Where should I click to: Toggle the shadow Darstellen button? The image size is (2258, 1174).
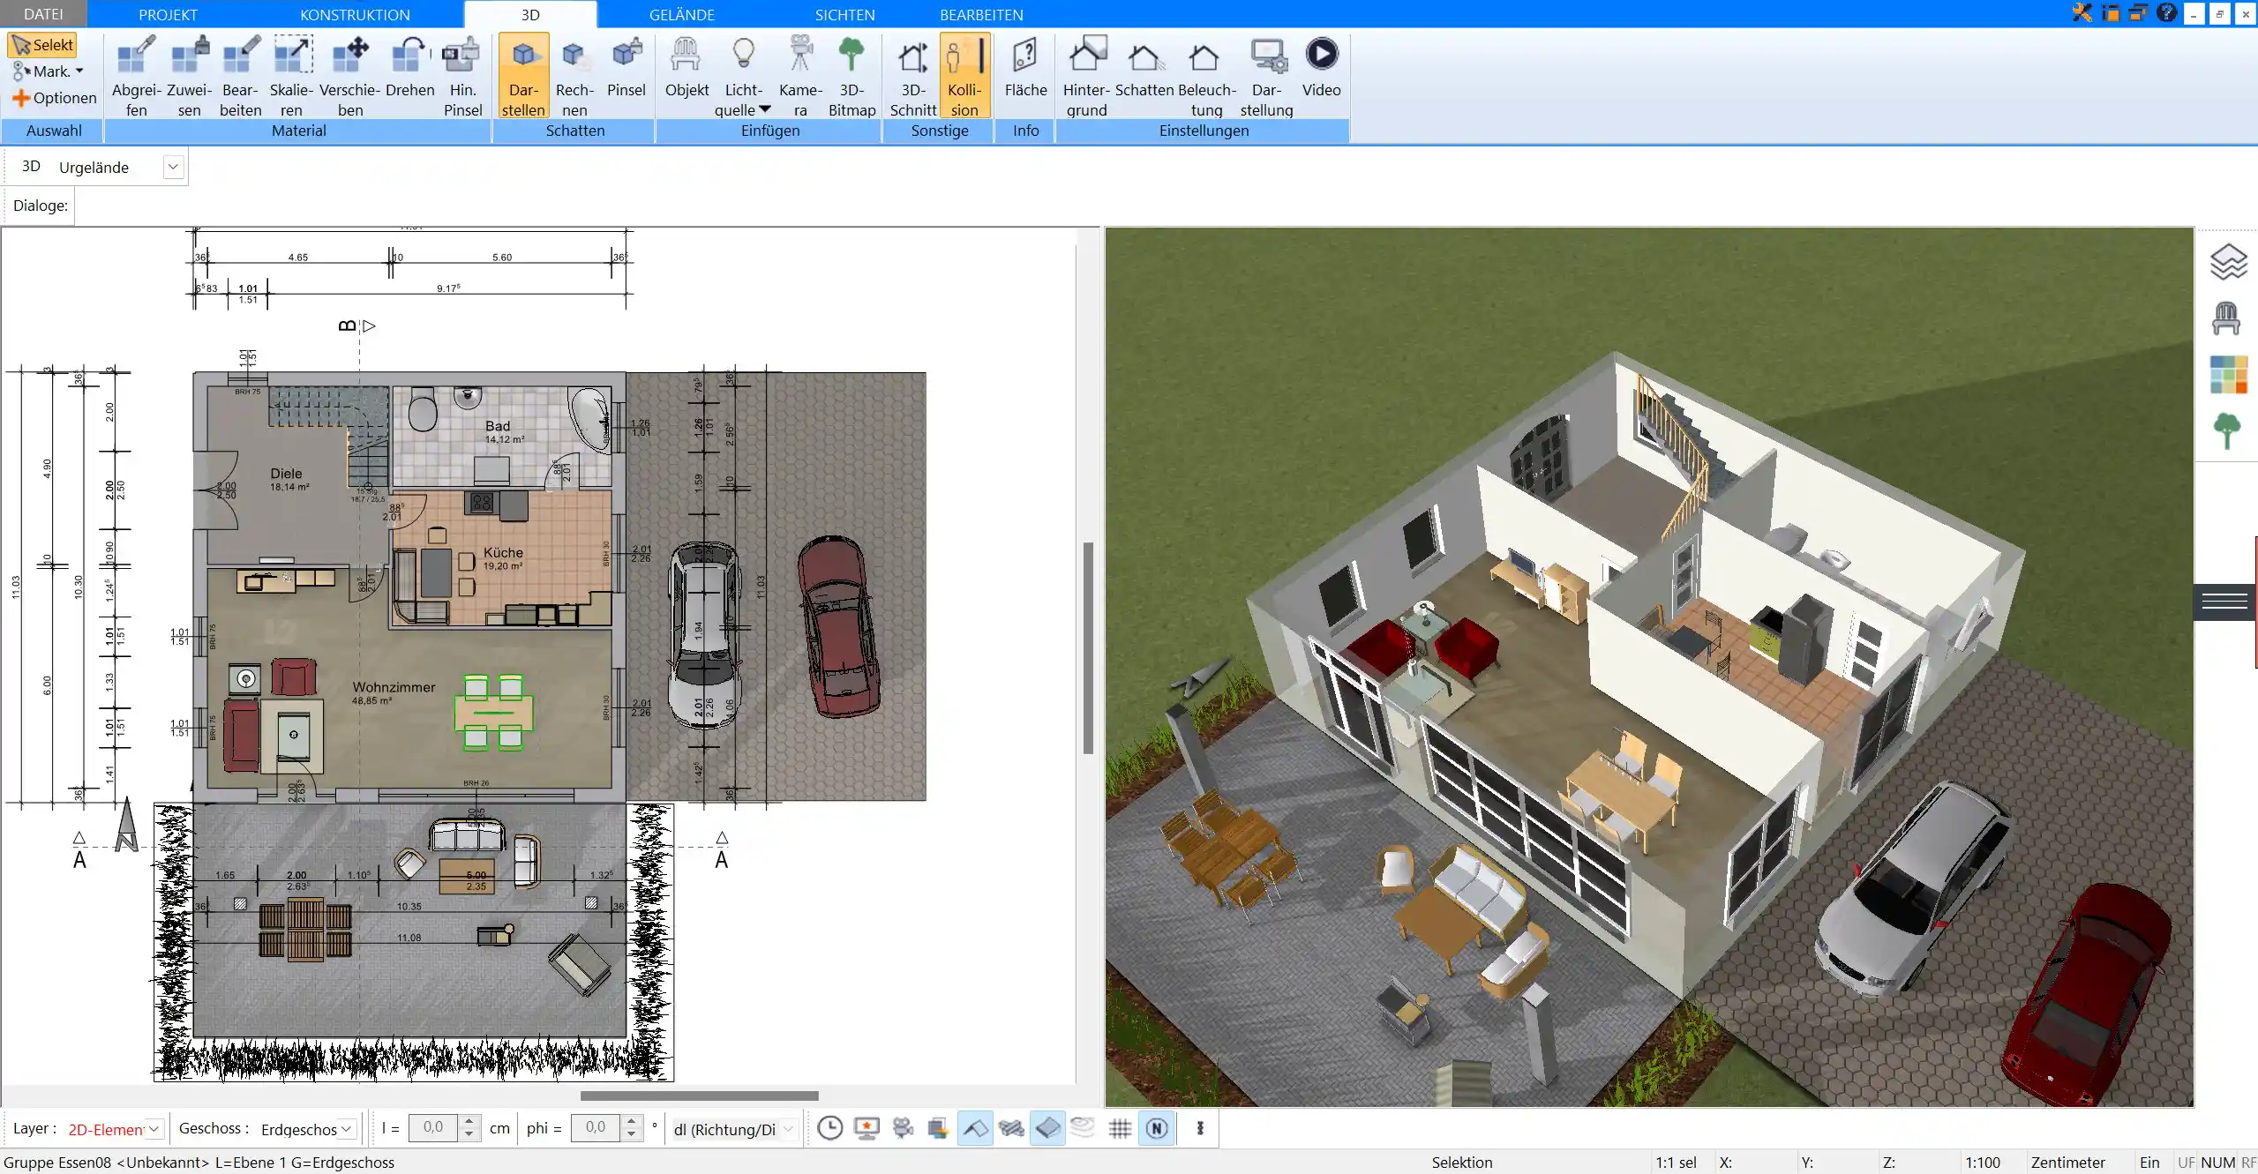pyautogui.click(x=523, y=76)
